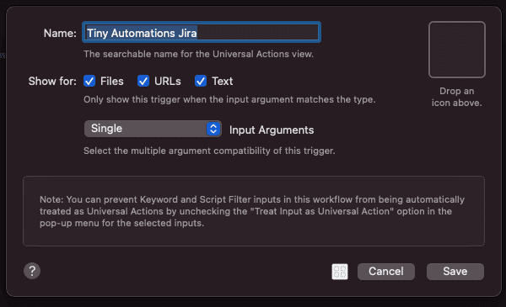The width and height of the screenshot is (506, 307).
Task: Click the grid icon beside Cancel
Action: 340,272
